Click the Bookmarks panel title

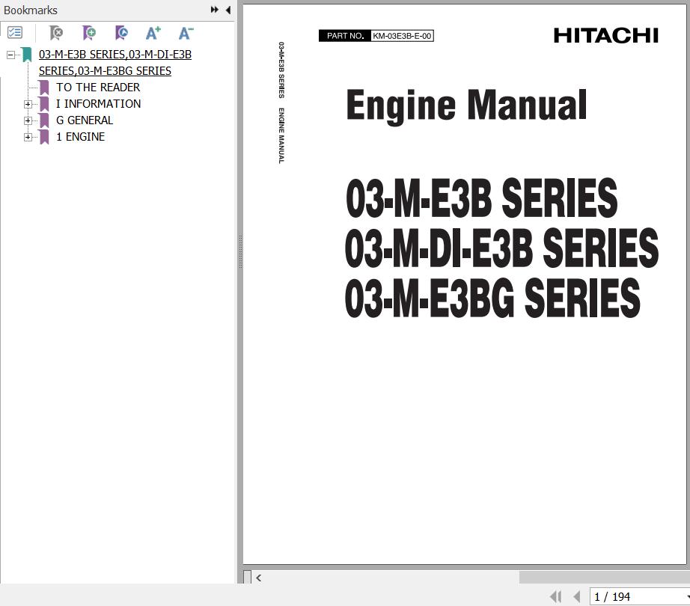(31, 10)
